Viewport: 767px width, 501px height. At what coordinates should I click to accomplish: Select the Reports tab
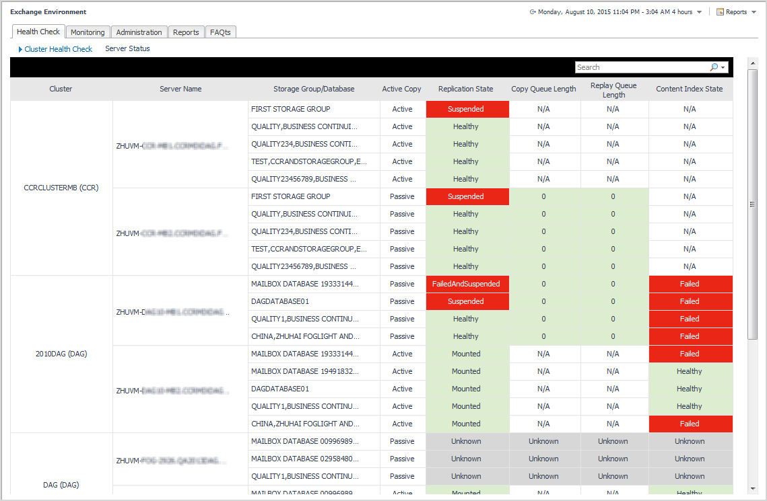tap(186, 32)
